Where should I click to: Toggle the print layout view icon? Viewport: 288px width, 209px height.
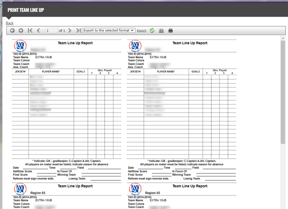click(x=161, y=31)
